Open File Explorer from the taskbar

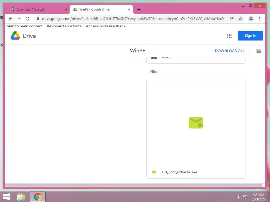point(21,197)
